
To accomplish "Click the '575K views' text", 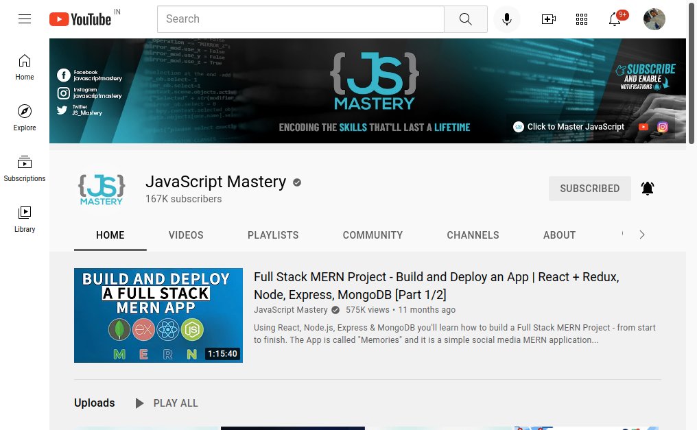I will (368, 309).
